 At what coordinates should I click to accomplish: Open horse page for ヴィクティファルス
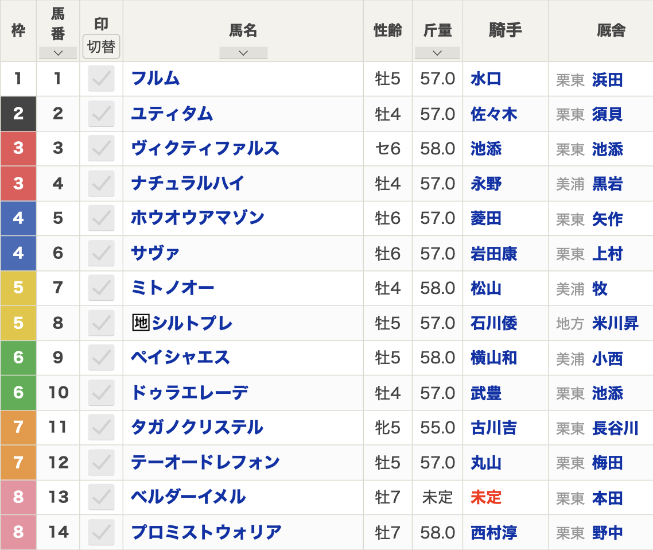tap(205, 148)
